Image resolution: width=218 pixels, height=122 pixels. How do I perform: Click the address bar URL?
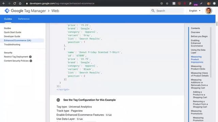pyautogui.click(x=62, y=3)
